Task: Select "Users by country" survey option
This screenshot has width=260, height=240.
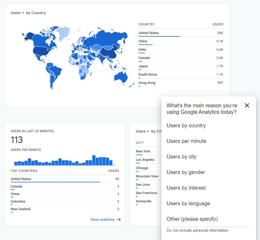Action: coord(186,125)
